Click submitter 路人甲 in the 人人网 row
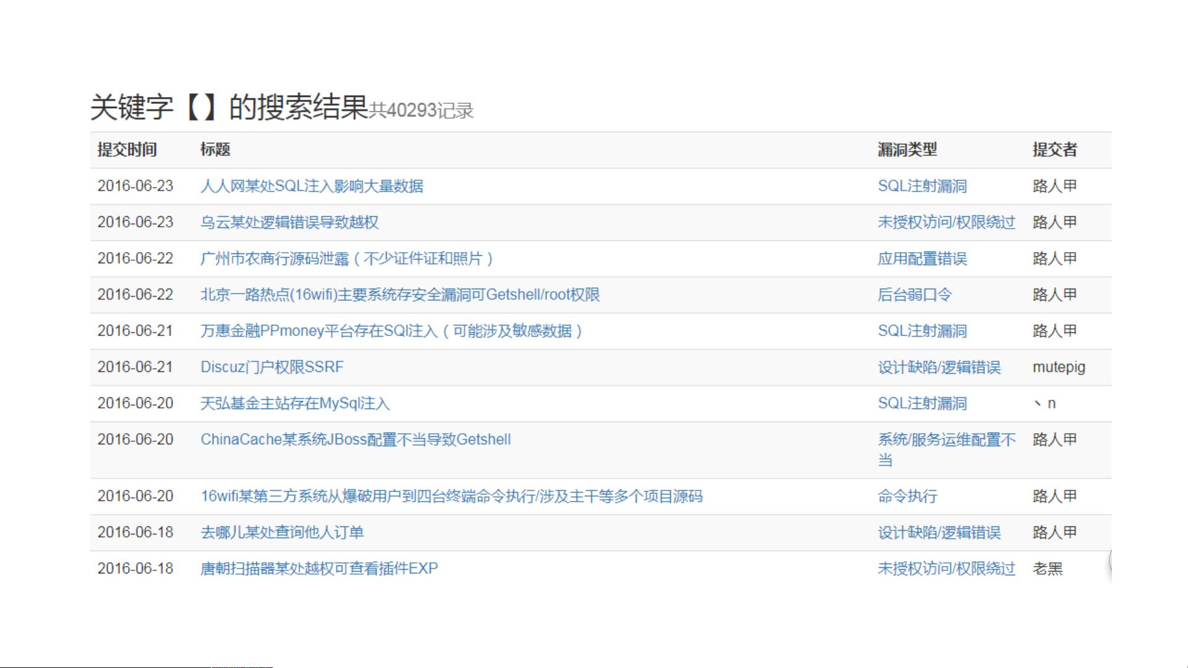This screenshot has width=1188, height=668. click(x=1054, y=186)
